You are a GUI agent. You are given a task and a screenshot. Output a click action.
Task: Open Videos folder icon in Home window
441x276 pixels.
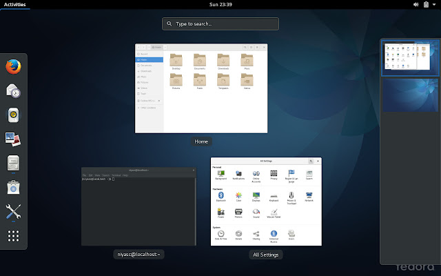click(247, 81)
